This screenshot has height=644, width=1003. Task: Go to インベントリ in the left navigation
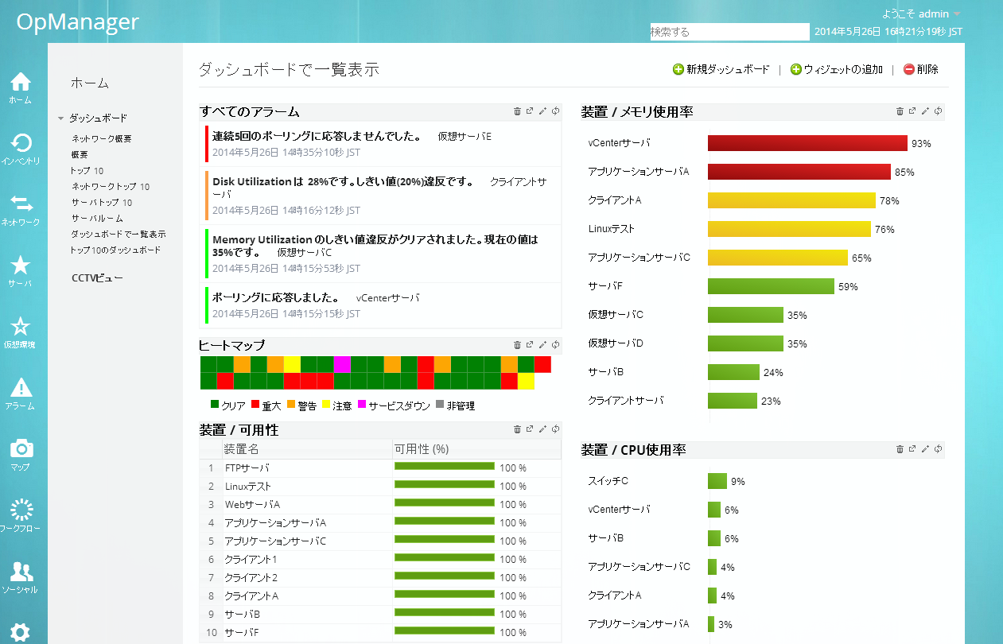coord(21,144)
